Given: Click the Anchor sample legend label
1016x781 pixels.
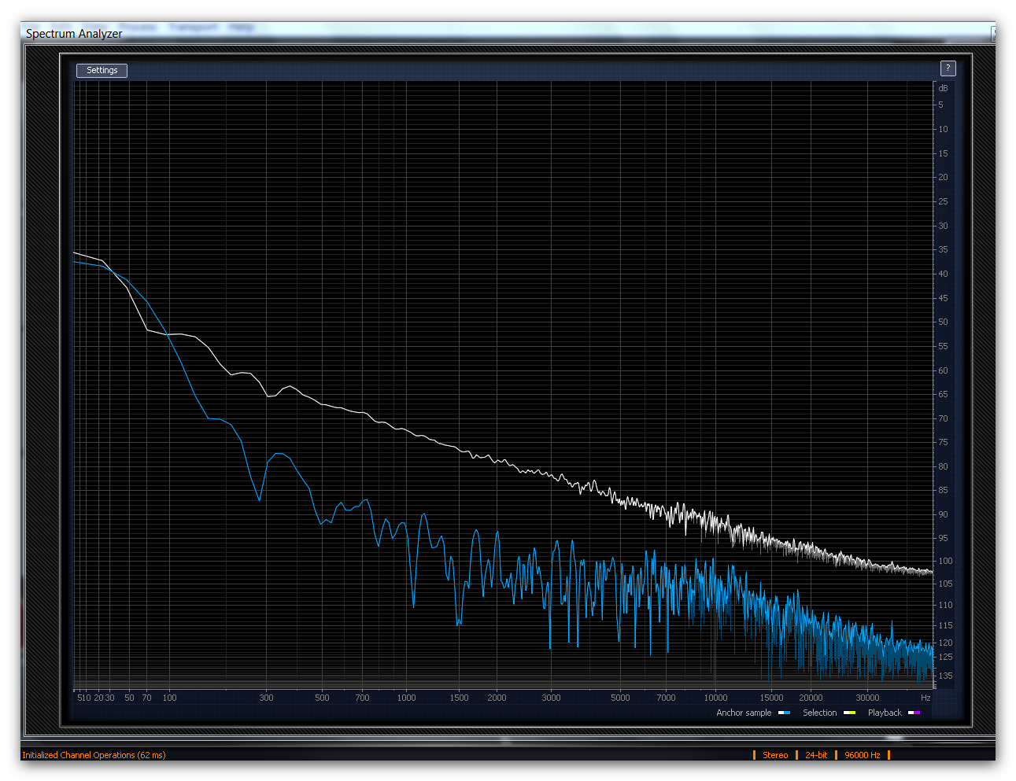Looking at the screenshot, I should pos(744,713).
